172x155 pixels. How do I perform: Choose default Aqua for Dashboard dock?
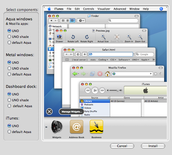click(9, 106)
